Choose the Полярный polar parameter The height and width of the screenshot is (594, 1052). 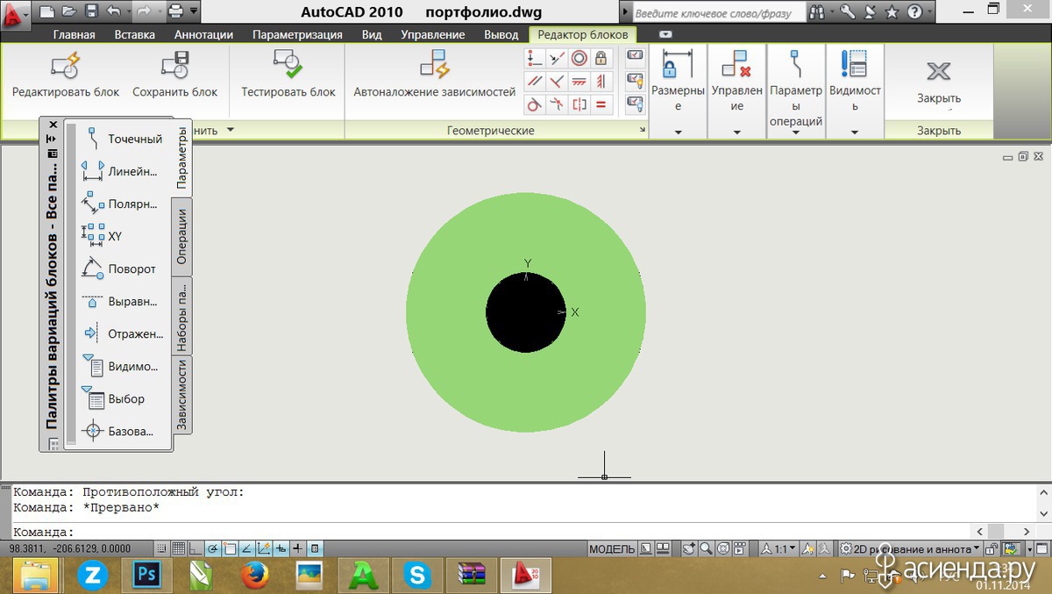[x=120, y=204]
